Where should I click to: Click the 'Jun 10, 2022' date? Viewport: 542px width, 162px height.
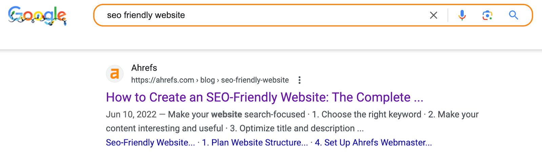pos(131,115)
